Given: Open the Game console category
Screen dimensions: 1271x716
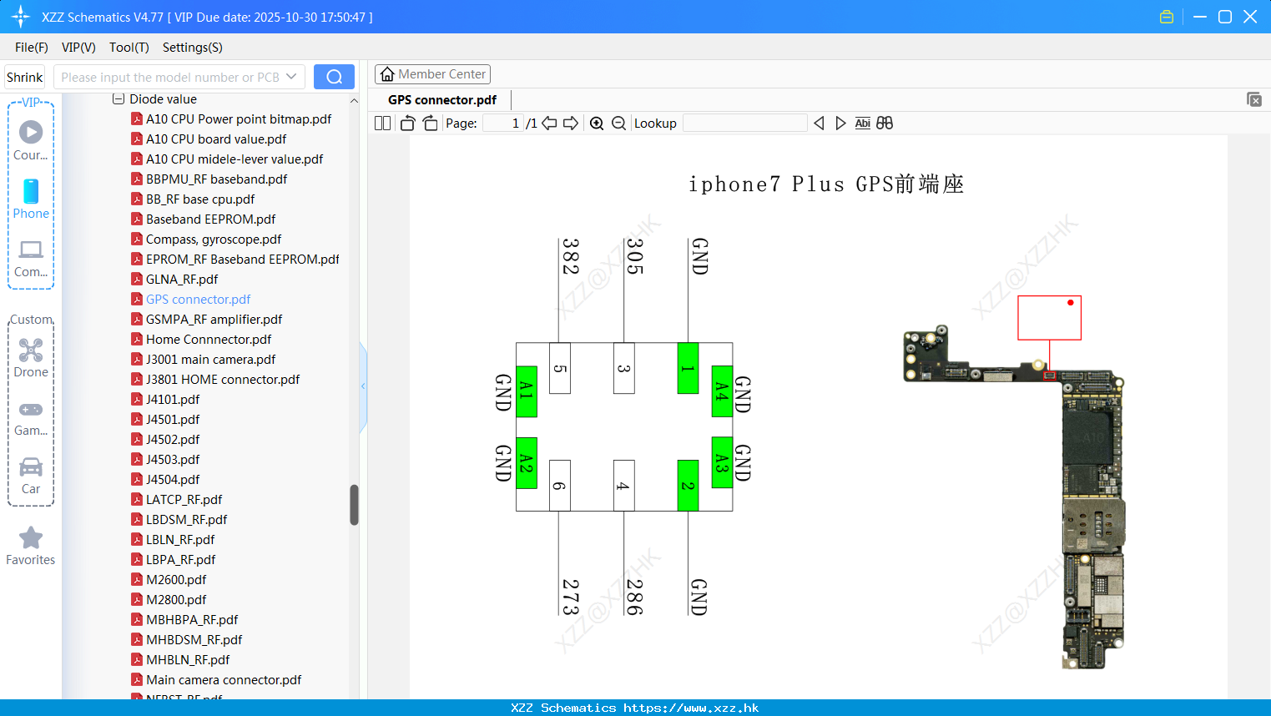Looking at the screenshot, I should click(31, 418).
